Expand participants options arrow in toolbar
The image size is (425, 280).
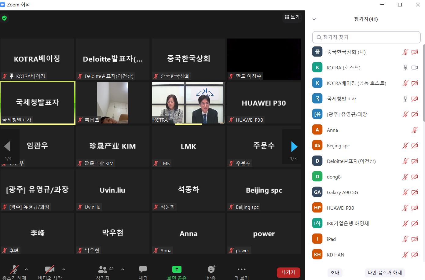pyautogui.click(x=123, y=269)
